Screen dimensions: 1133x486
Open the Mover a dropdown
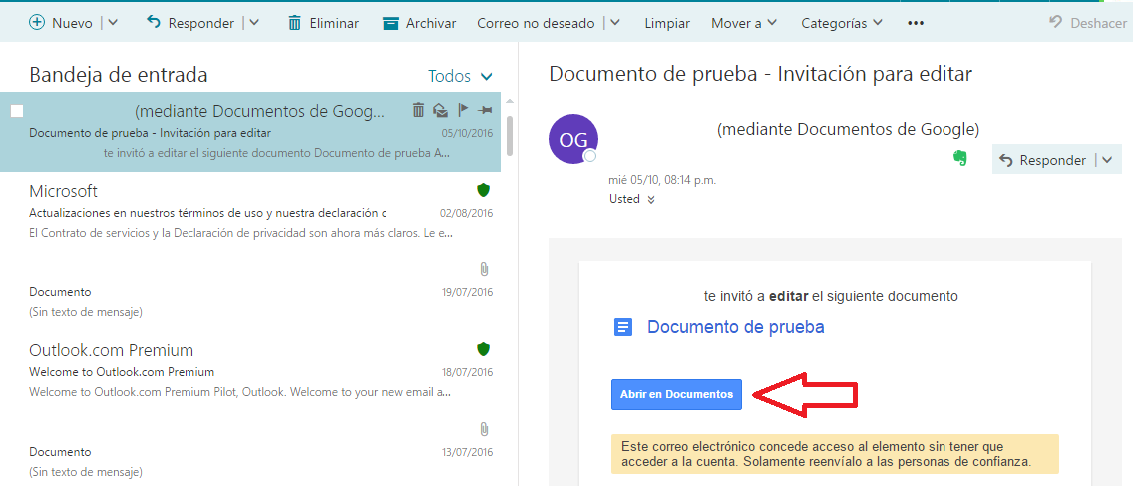(744, 23)
